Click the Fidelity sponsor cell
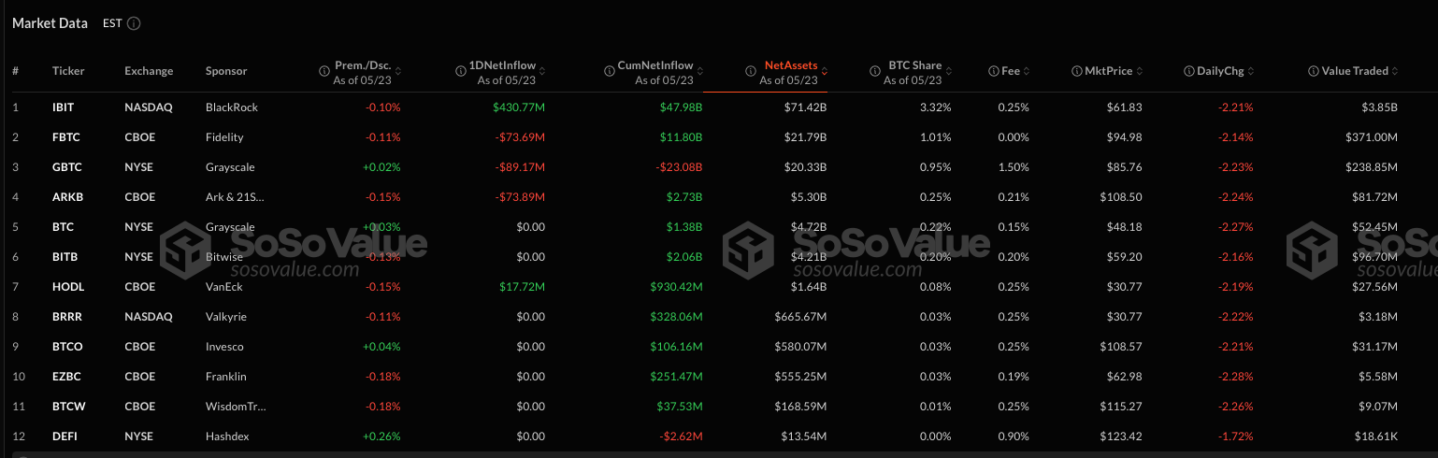The image size is (1438, 458). point(224,137)
